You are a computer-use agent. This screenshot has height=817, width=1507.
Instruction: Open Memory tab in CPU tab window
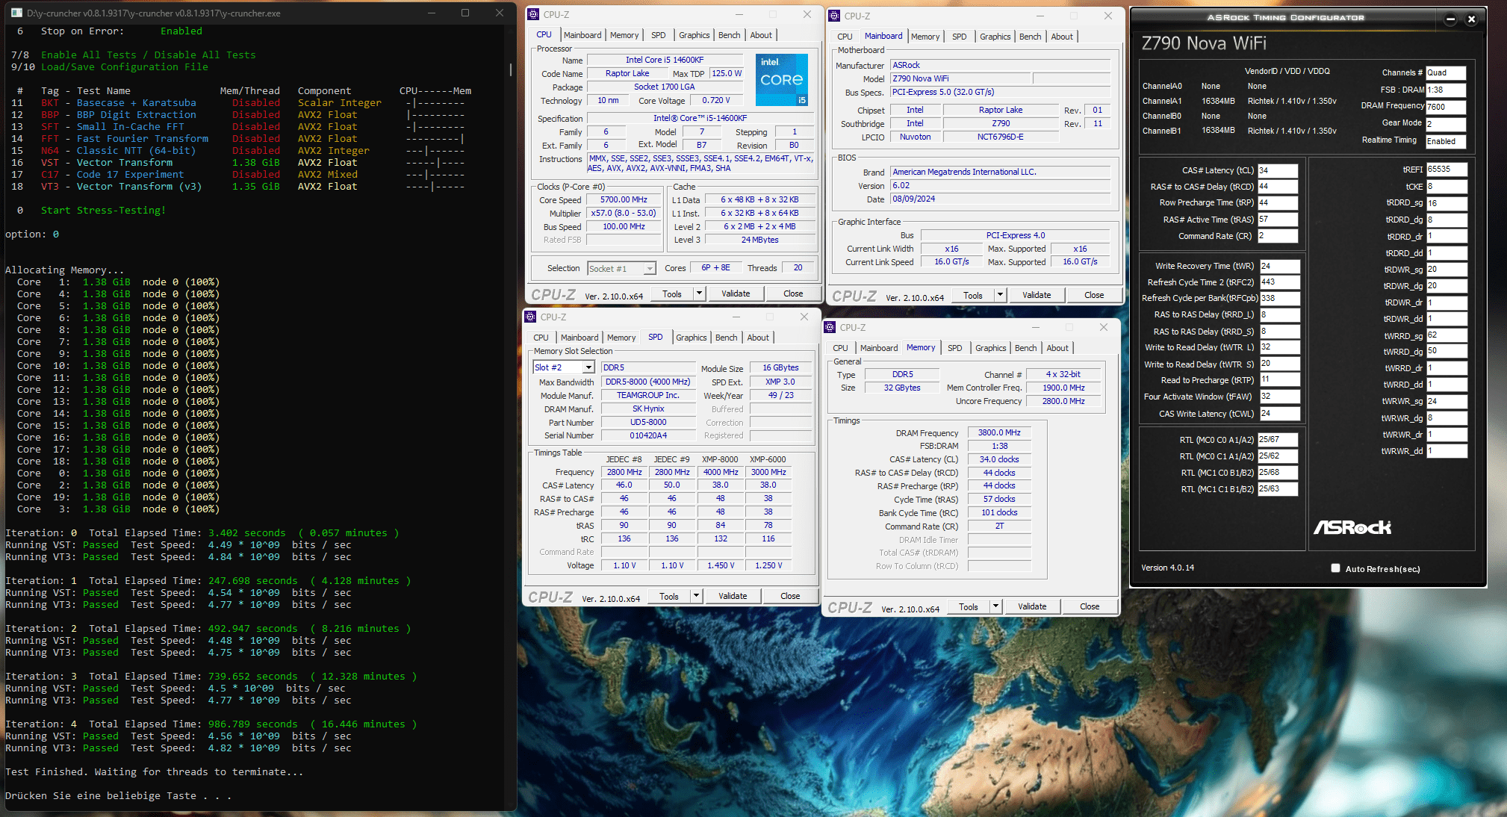tap(624, 35)
